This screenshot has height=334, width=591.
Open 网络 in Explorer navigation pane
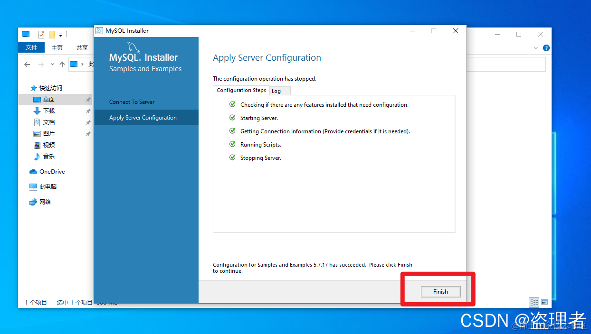pos(45,202)
